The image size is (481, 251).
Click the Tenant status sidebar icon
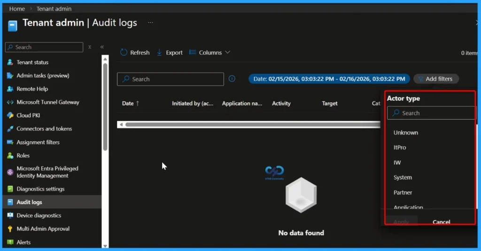[x=10, y=62]
